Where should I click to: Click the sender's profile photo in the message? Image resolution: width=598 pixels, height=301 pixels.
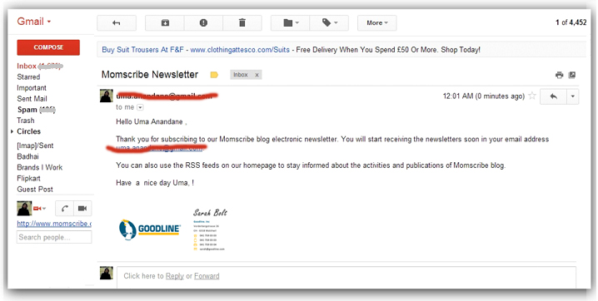[x=107, y=96]
